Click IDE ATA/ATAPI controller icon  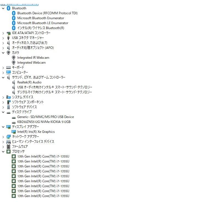coord(9,33)
